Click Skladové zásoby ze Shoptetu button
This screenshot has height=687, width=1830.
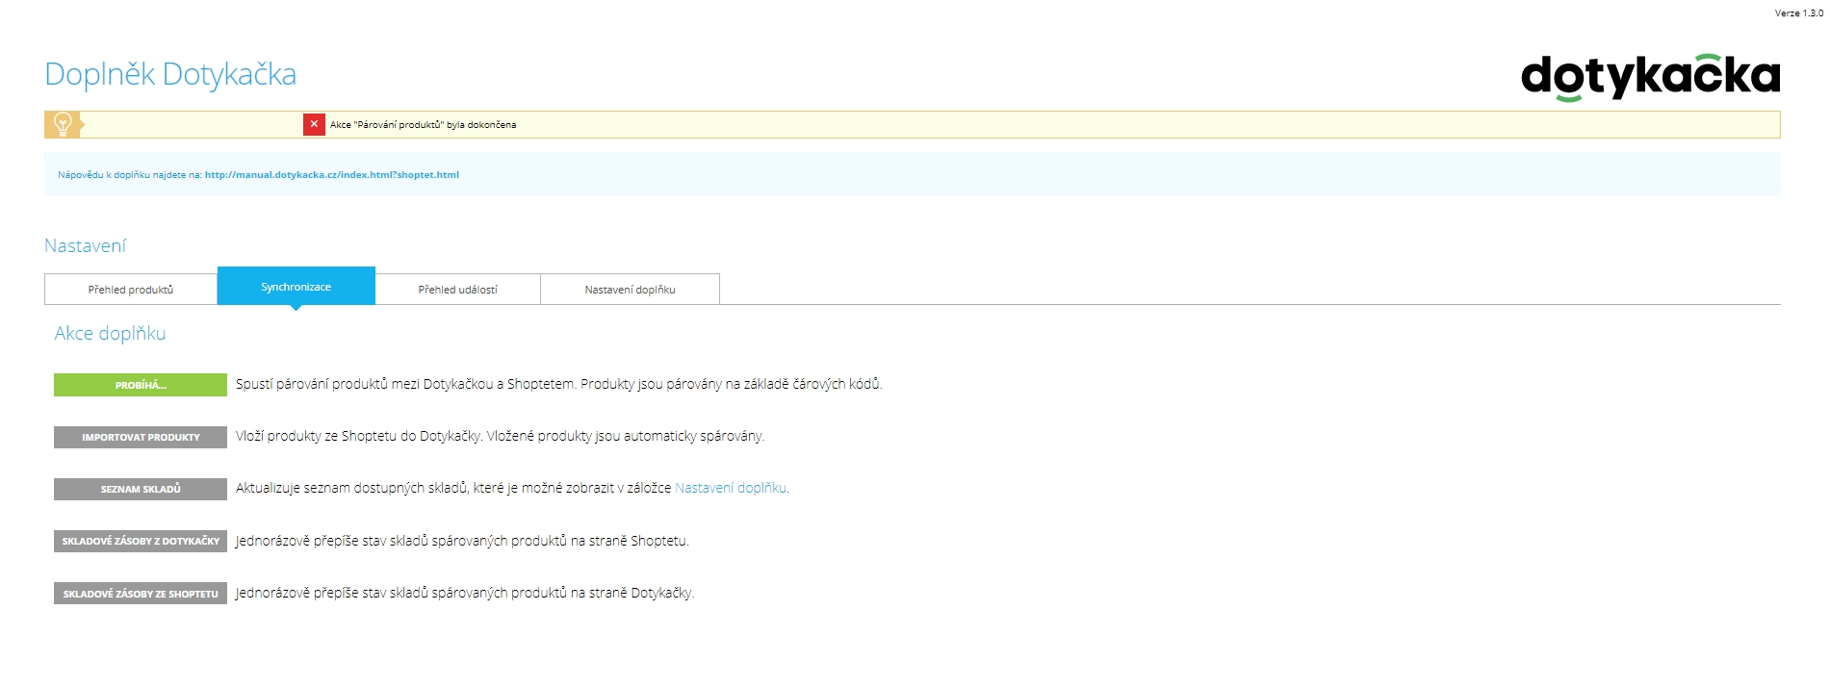141,594
